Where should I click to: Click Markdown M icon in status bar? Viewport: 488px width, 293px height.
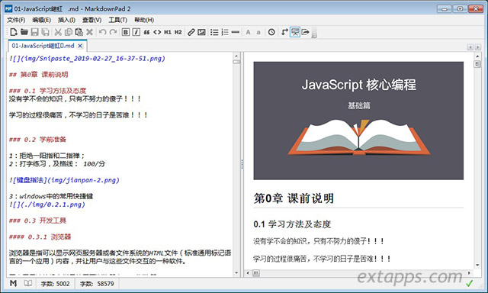click(x=13, y=283)
